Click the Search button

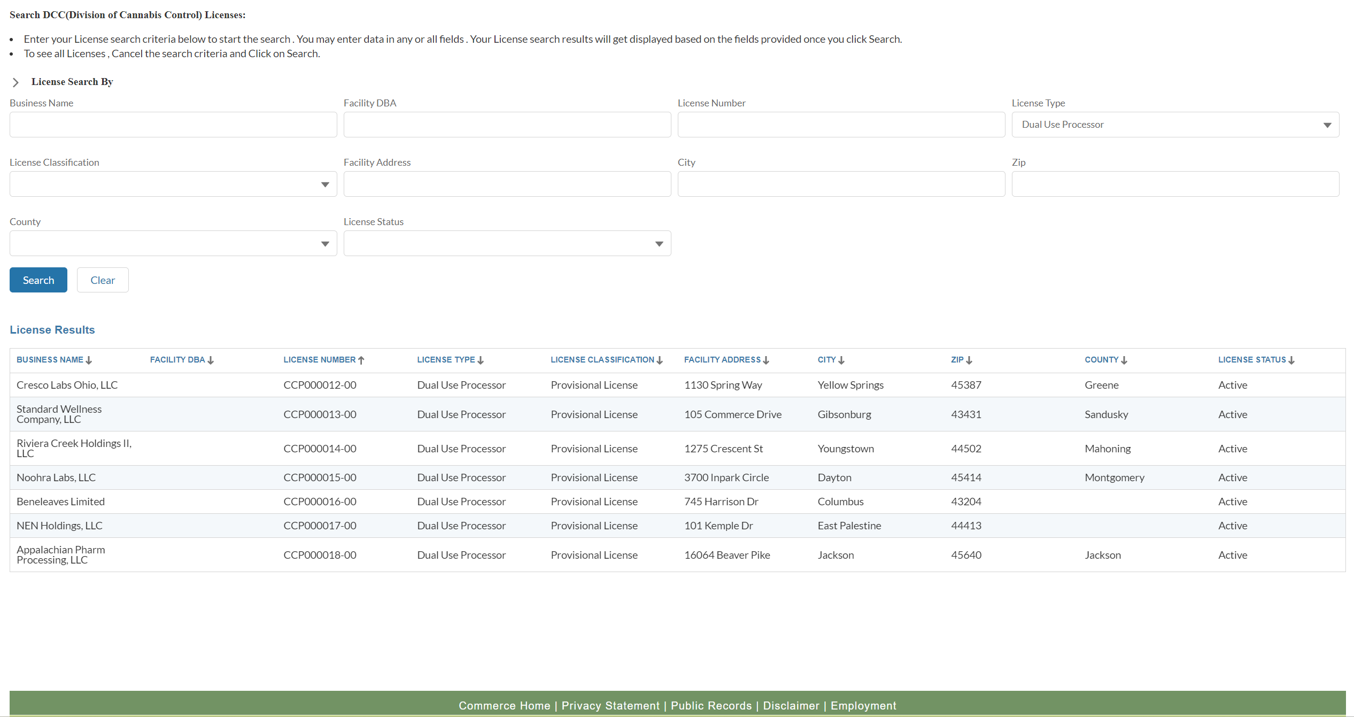pos(38,280)
